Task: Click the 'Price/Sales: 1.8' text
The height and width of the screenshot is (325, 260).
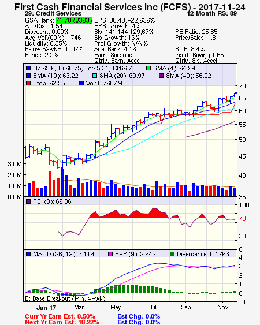Action: (195, 38)
